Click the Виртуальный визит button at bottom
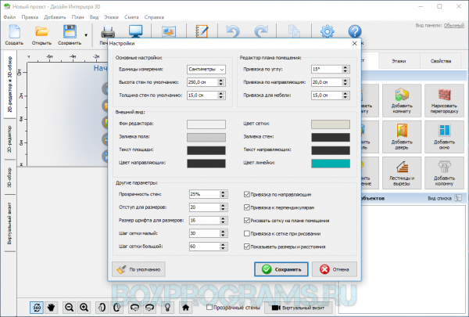 click(x=299, y=308)
